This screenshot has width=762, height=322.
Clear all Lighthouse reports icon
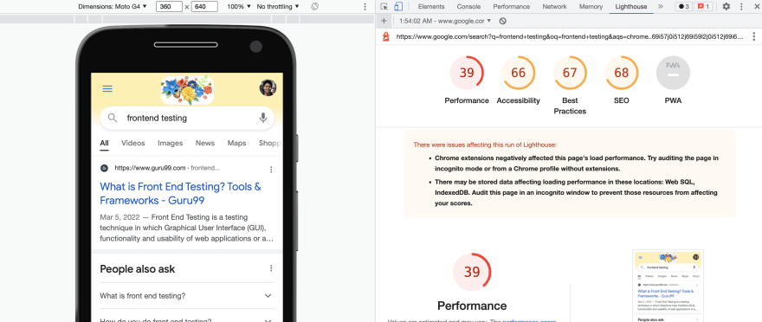[x=503, y=21]
